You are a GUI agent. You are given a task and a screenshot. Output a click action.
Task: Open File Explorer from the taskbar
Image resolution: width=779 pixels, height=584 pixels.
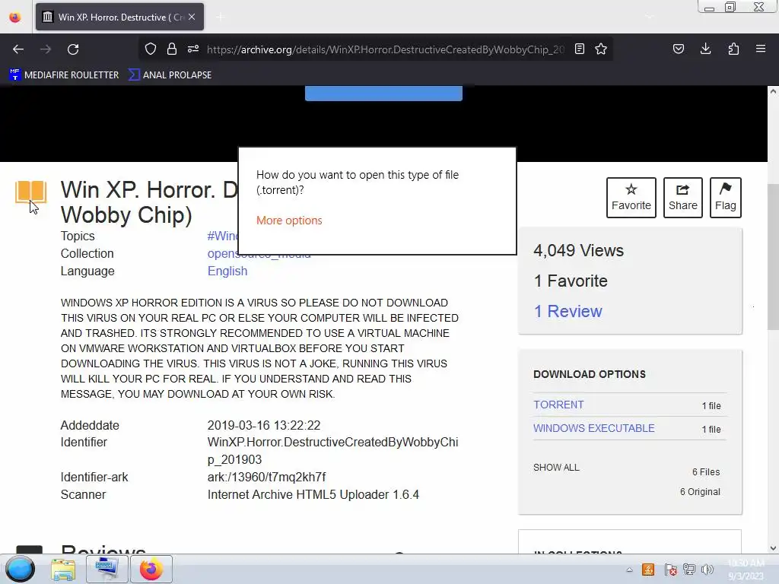pyautogui.click(x=63, y=570)
